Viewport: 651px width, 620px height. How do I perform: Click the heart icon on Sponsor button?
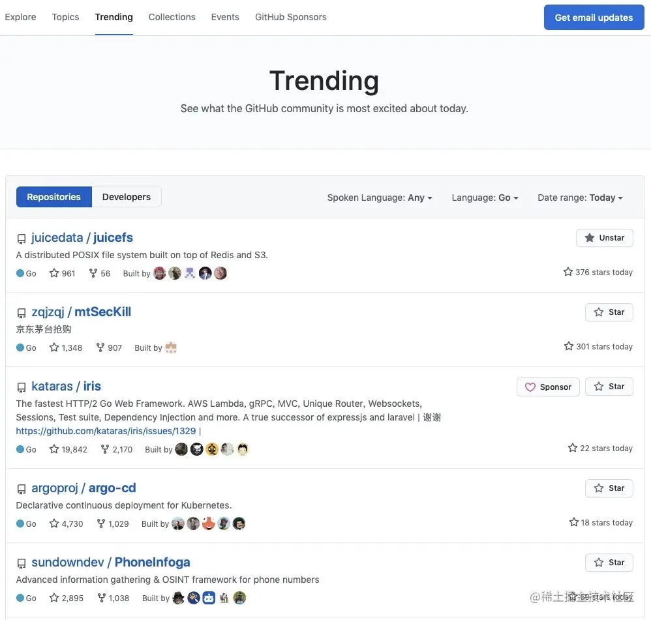(x=530, y=387)
